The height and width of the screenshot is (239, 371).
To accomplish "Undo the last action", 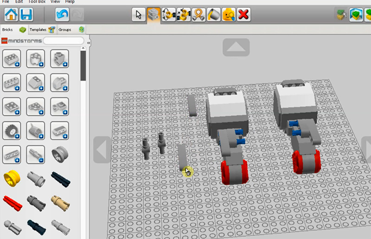I will point(62,14).
